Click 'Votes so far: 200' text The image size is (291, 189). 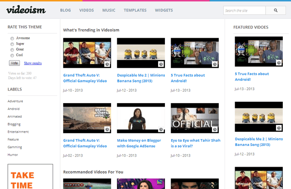point(20,73)
